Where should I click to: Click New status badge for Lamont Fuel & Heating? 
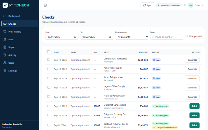pyautogui.click(x=156, y=60)
